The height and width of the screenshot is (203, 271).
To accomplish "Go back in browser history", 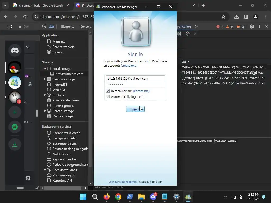I will [6, 17].
